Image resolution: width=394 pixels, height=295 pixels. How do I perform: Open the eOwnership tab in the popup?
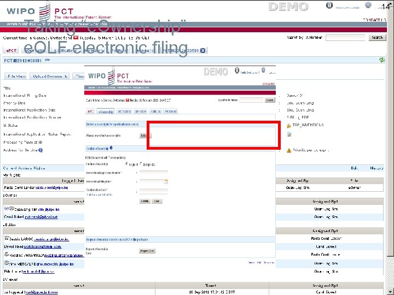point(106,111)
